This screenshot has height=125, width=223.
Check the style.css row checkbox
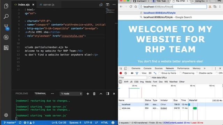coord(120,108)
